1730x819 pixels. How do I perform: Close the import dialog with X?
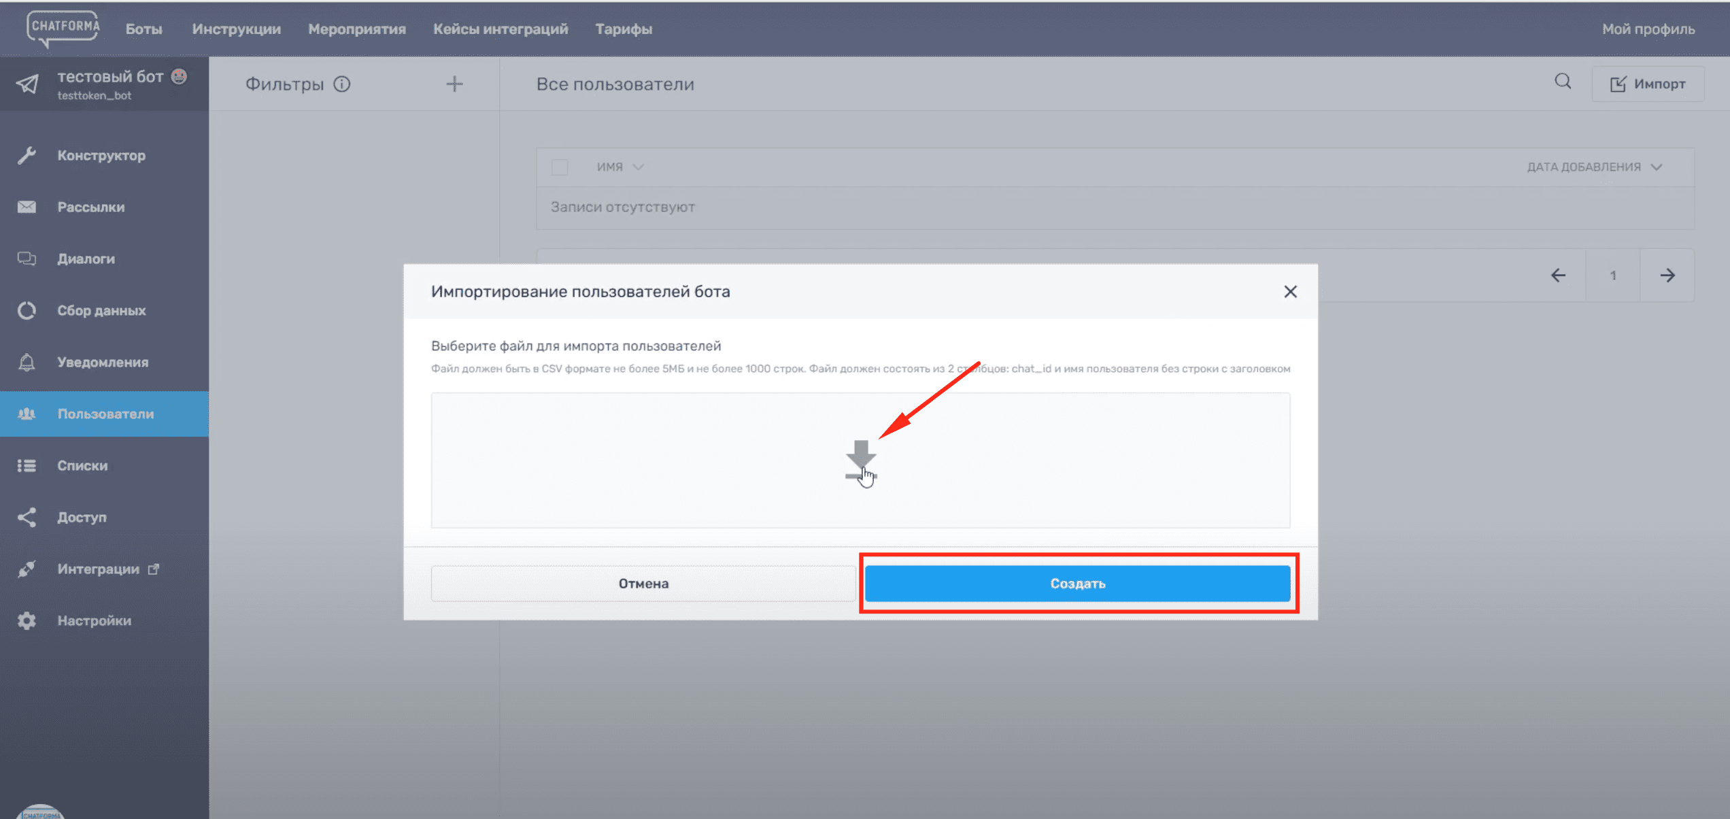coord(1290,292)
